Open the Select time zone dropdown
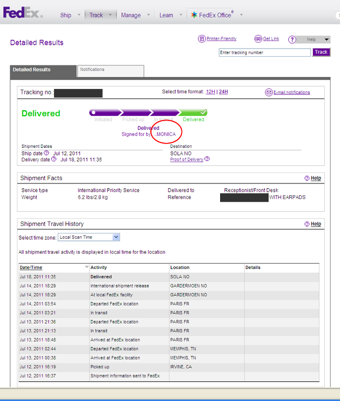 89,237
